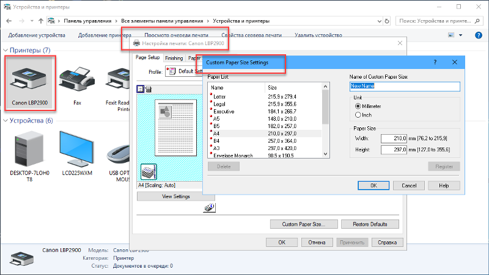Select the Inch unit radio button
The width and height of the screenshot is (489, 275).
point(358,115)
